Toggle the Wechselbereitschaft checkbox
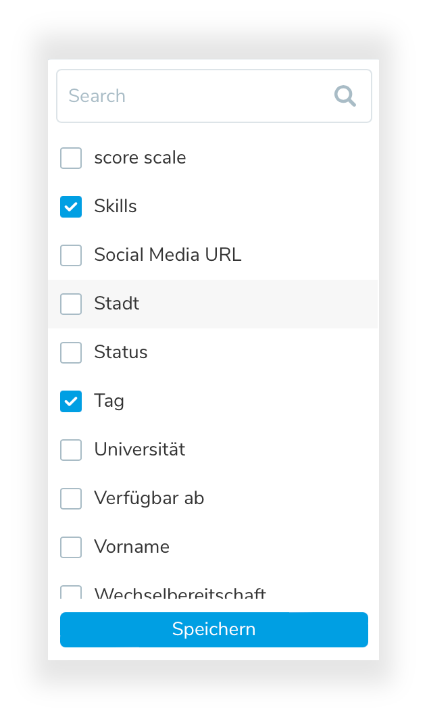 tap(71, 593)
